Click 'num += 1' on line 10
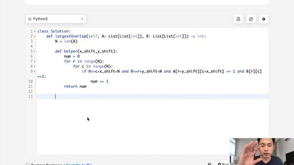294x165 pixels. tap(99, 82)
